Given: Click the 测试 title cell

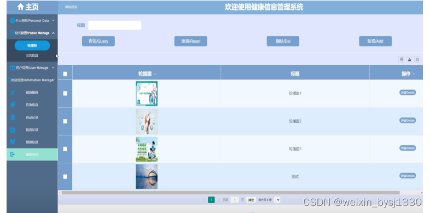Looking at the screenshot, I should pos(295,176).
